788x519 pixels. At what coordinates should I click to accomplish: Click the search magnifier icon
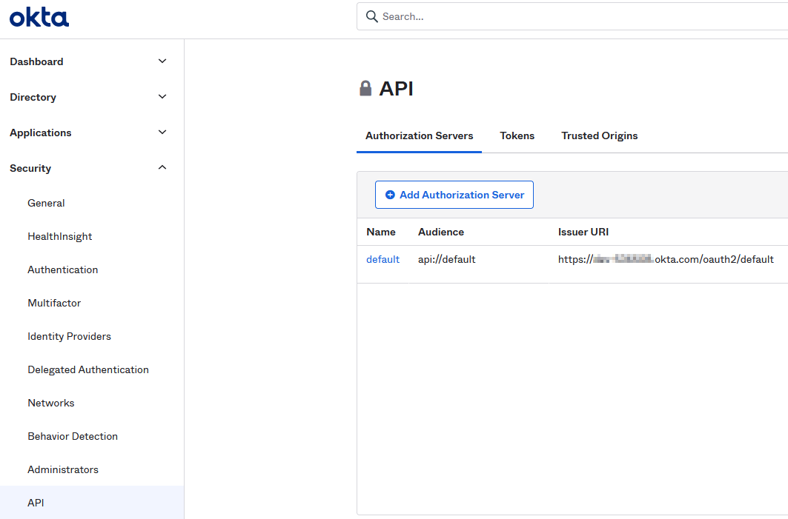pos(371,16)
